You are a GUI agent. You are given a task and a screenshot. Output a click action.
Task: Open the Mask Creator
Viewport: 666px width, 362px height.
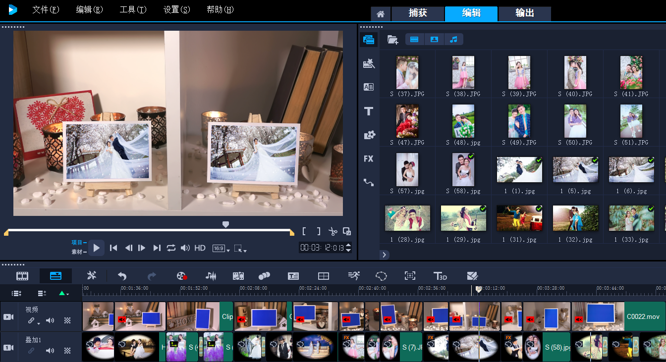tap(381, 276)
